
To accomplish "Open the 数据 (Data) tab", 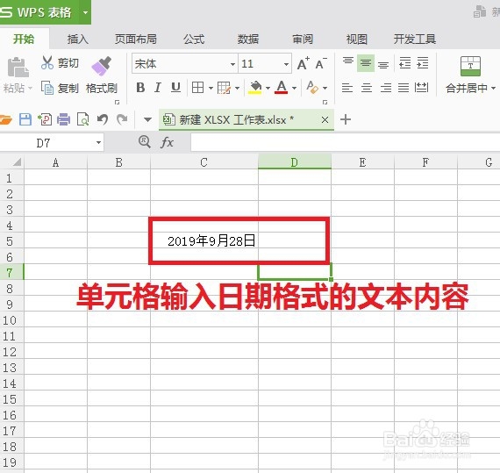I will (247, 39).
